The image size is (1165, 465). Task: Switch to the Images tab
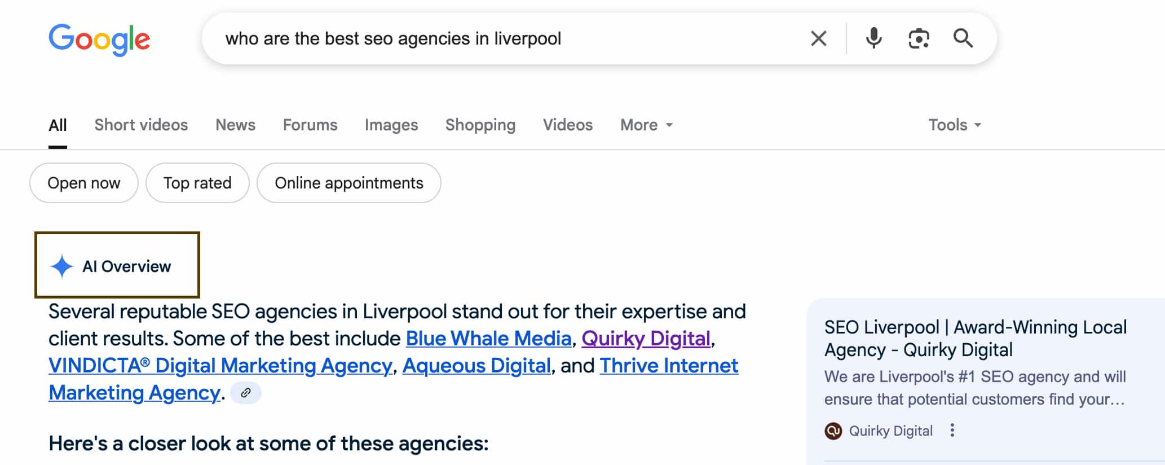point(391,125)
